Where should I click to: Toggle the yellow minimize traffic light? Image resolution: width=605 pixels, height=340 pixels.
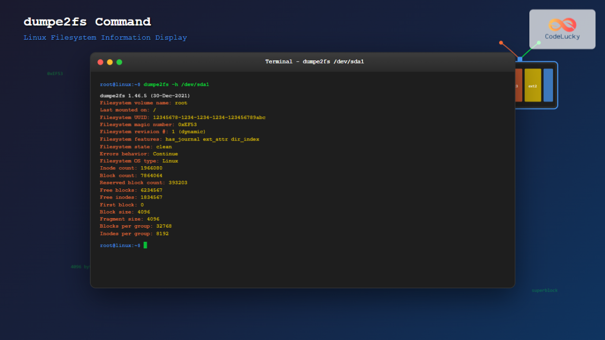tap(109, 62)
